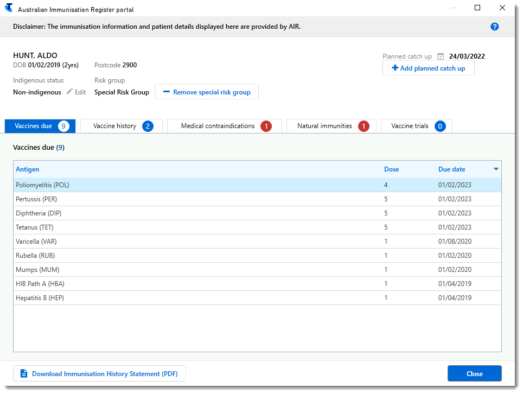Sort by the Due date column header
This screenshot has width=523, height=394.
point(451,169)
